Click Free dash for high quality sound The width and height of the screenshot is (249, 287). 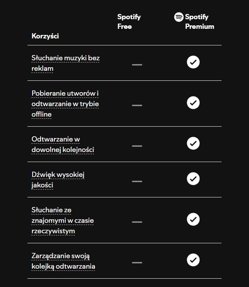tap(137, 181)
